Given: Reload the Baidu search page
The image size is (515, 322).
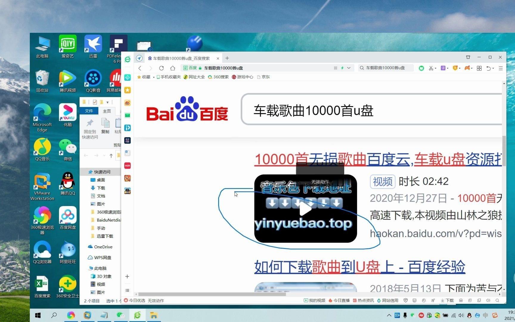Looking at the screenshot, I should 161,68.
